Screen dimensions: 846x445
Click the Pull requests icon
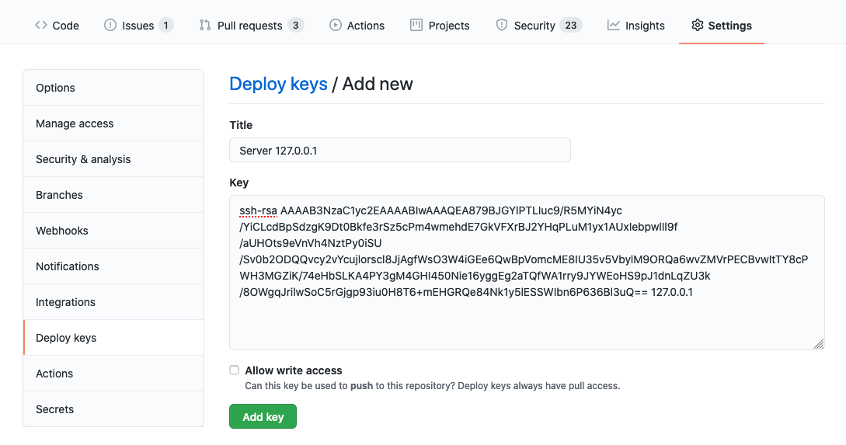coord(205,26)
